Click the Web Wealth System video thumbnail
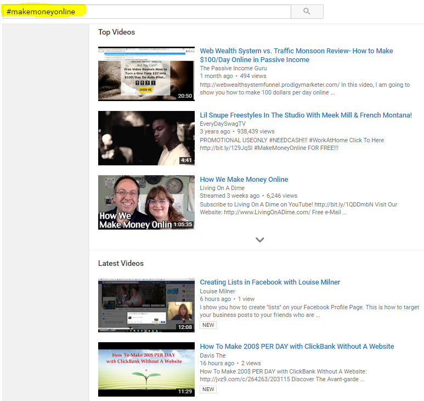424x401 pixels. pos(146,74)
